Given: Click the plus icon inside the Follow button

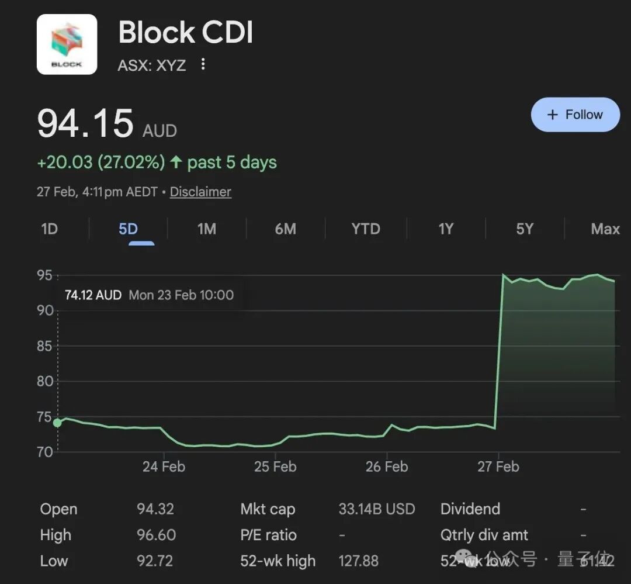Looking at the screenshot, I should [552, 115].
